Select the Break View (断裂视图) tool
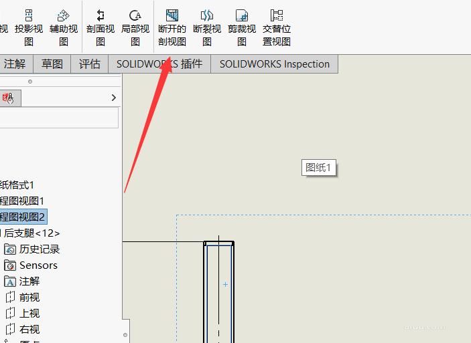The width and height of the screenshot is (471, 343). (x=207, y=27)
